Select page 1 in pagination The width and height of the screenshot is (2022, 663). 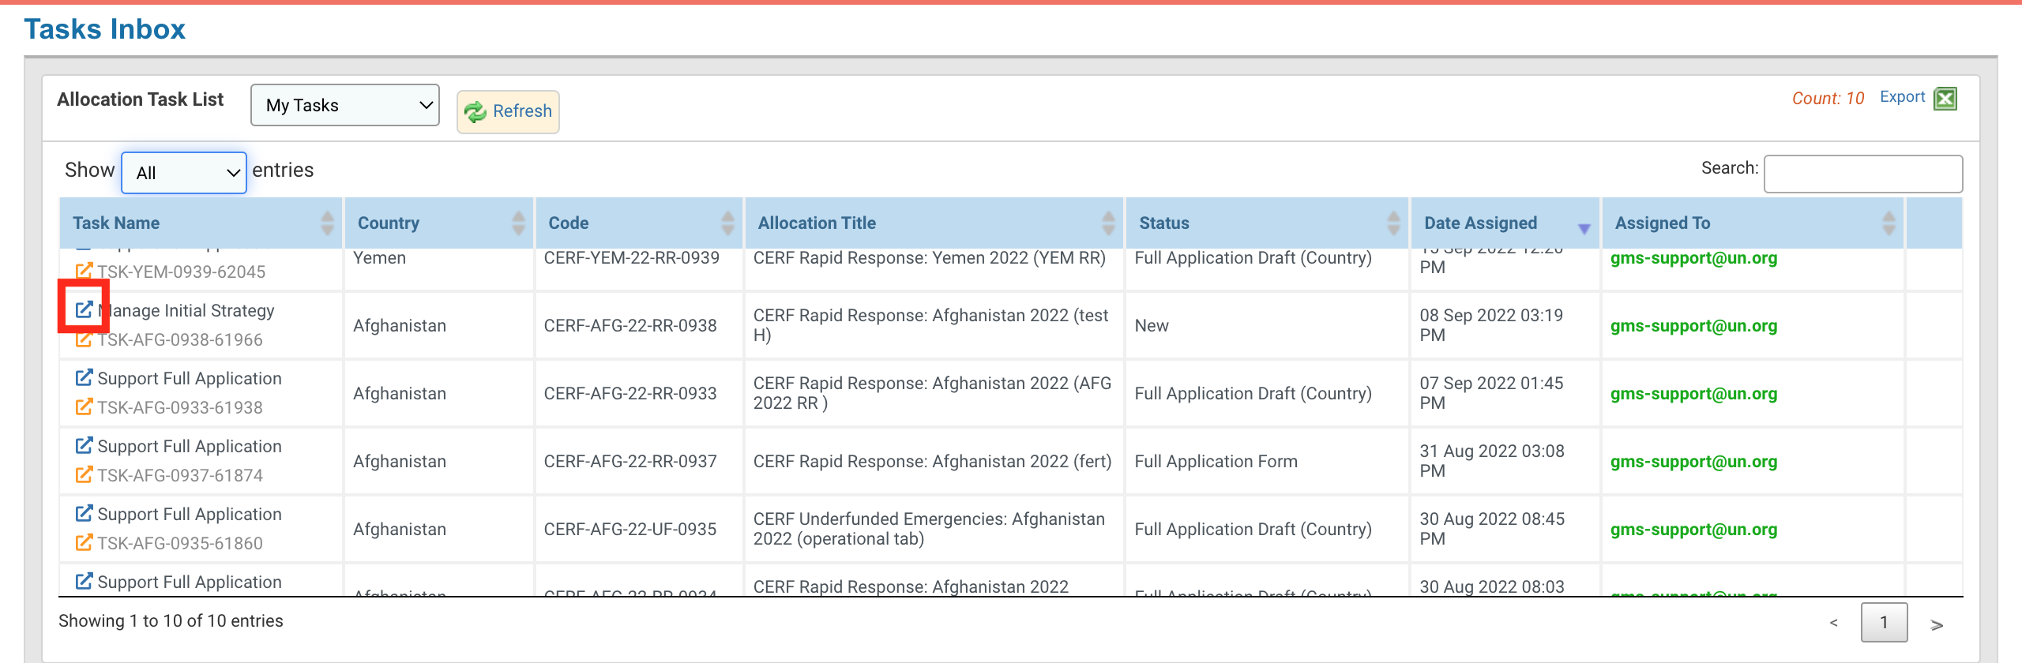coord(1884,623)
